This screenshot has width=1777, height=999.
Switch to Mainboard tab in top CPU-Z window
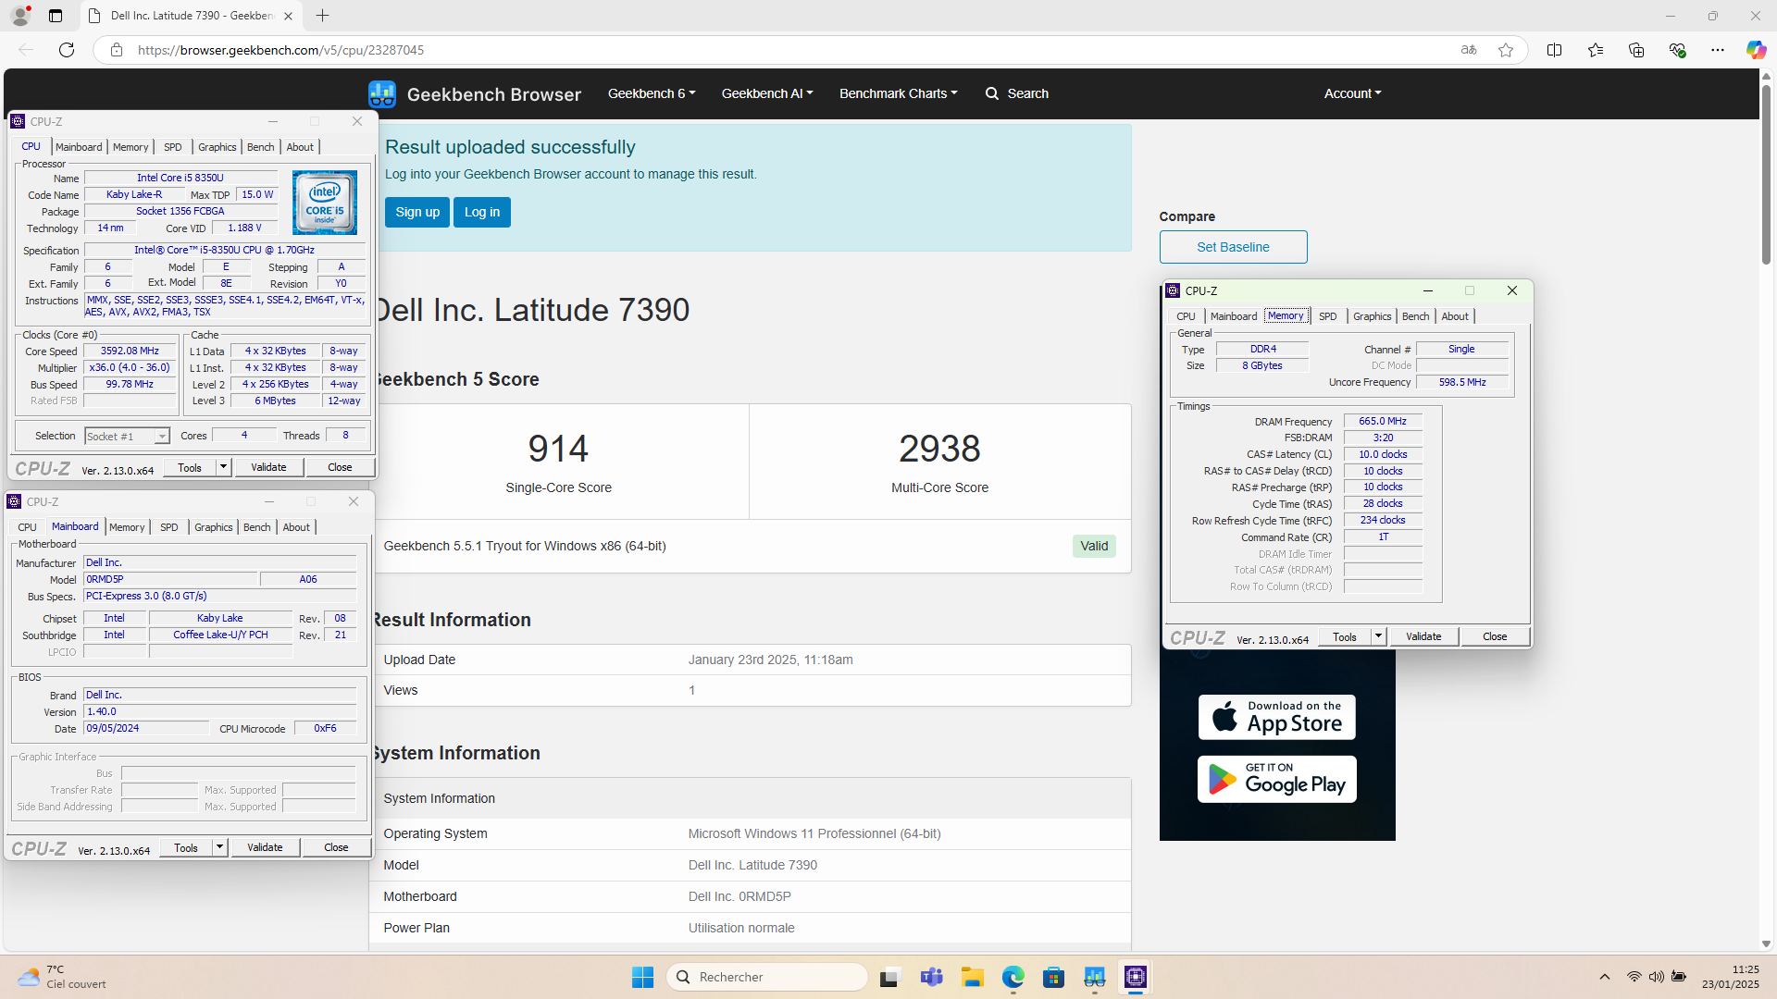pos(79,147)
